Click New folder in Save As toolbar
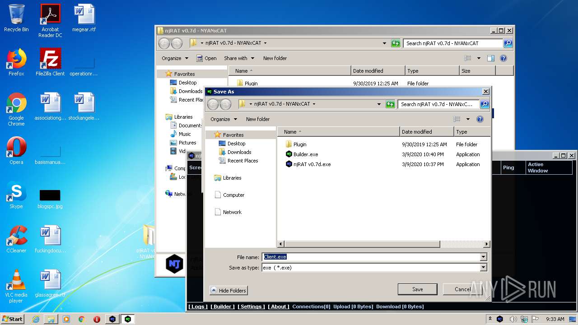 click(x=258, y=119)
